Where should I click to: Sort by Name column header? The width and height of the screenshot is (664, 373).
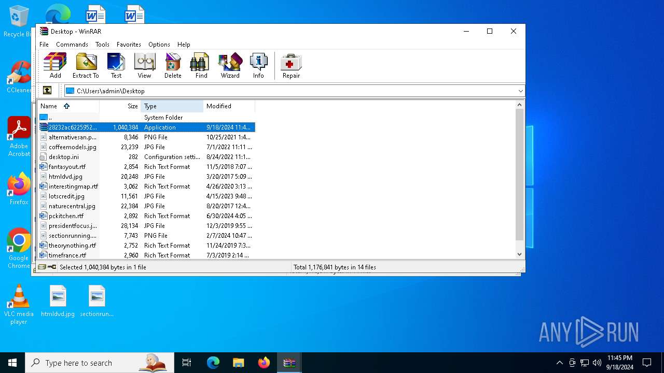(x=68, y=106)
